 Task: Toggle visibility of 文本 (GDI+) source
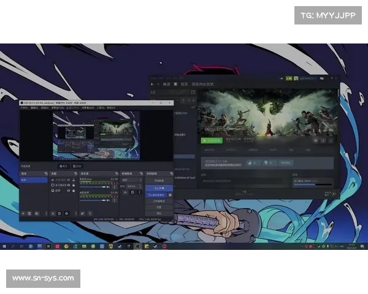click(x=69, y=180)
